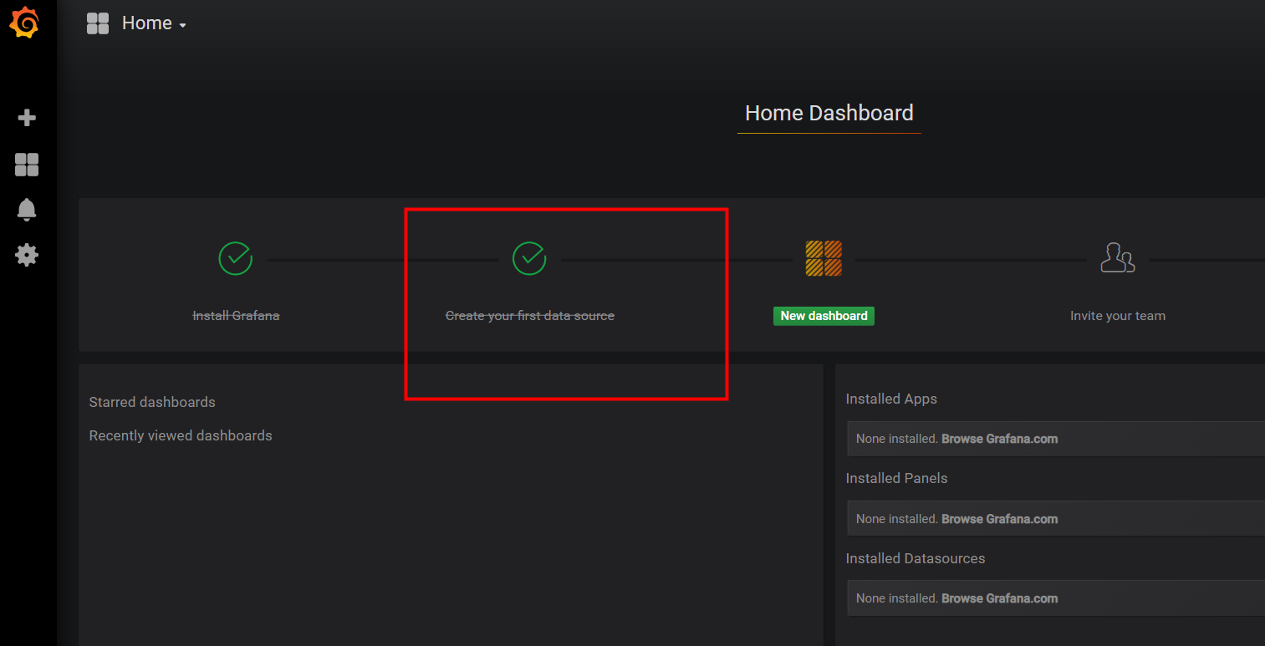Open the Alerting bell icon
1265x646 pixels.
27,210
